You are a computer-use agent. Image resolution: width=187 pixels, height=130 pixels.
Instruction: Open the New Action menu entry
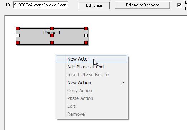(91, 83)
